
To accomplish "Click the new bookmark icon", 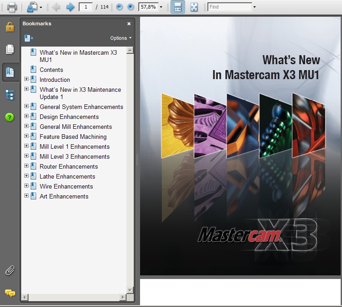I will [29, 38].
